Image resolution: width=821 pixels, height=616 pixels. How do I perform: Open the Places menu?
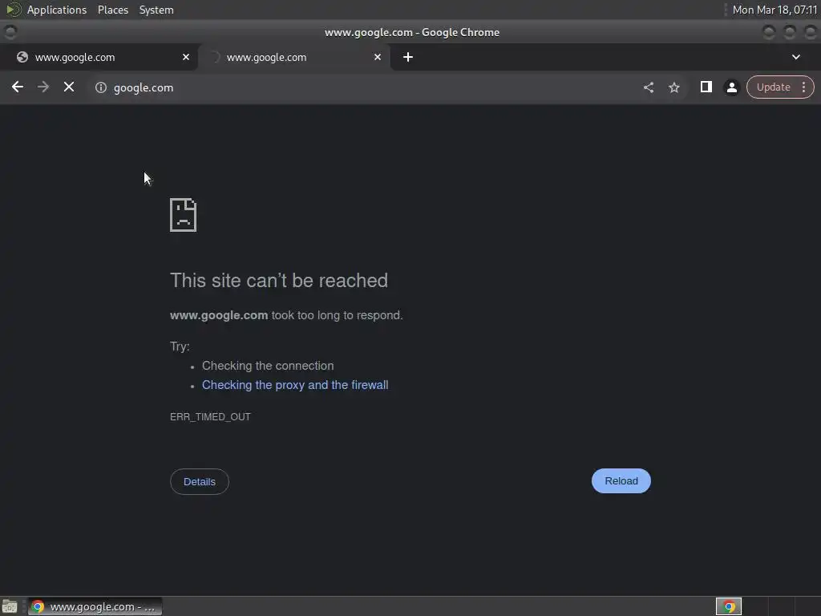tap(113, 10)
